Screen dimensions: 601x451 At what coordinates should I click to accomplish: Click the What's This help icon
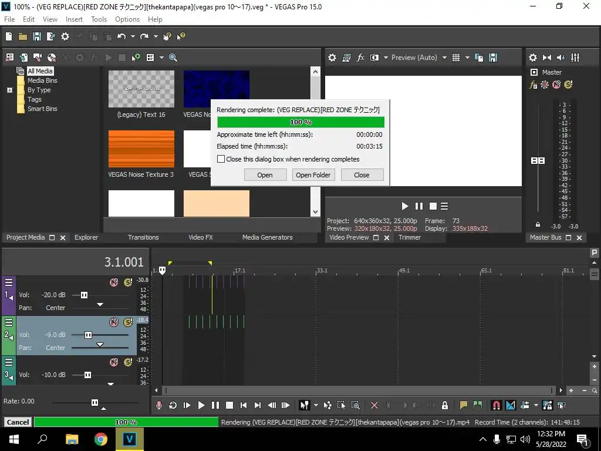coord(181,36)
